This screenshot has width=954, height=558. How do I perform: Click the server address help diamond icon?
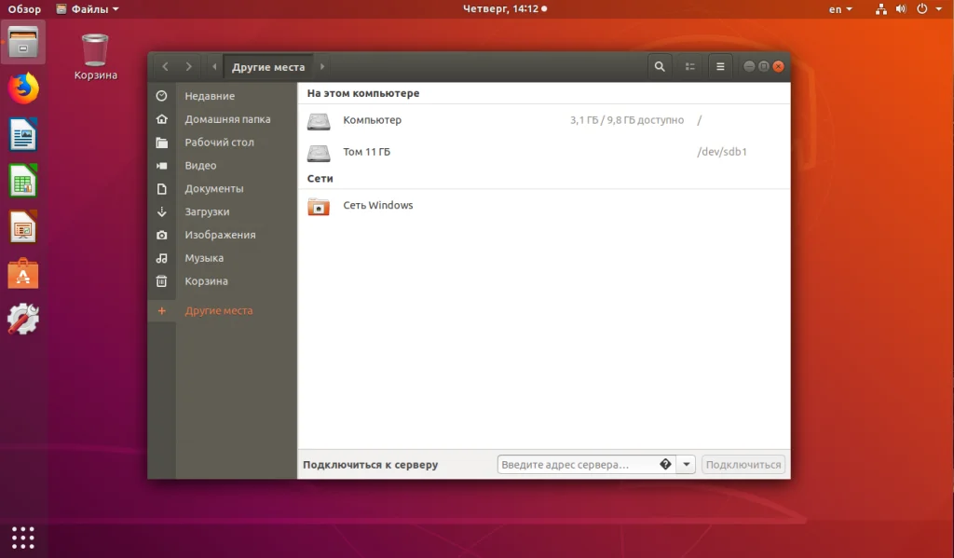click(665, 464)
